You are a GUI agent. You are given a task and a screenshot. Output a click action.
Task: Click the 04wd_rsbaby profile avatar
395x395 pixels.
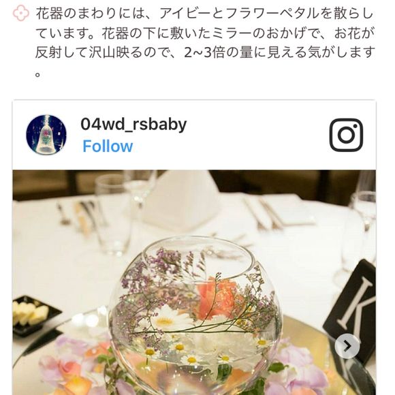[46, 135]
